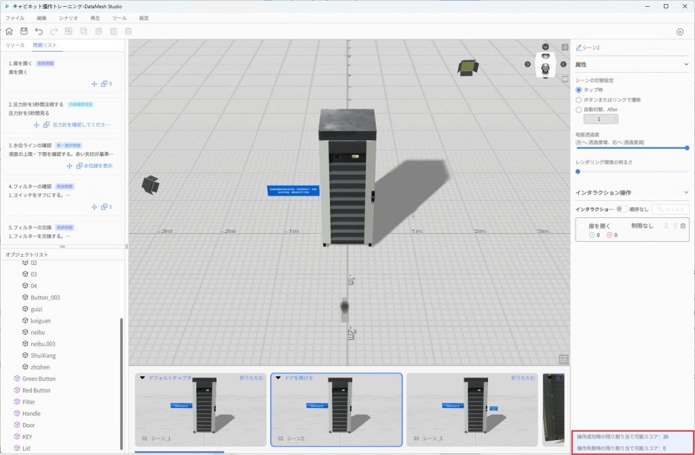Click the レンダリング環境の明るさ slider handle
The width and height of the screenshot is (695, 455).
click(x=578, y=172)
